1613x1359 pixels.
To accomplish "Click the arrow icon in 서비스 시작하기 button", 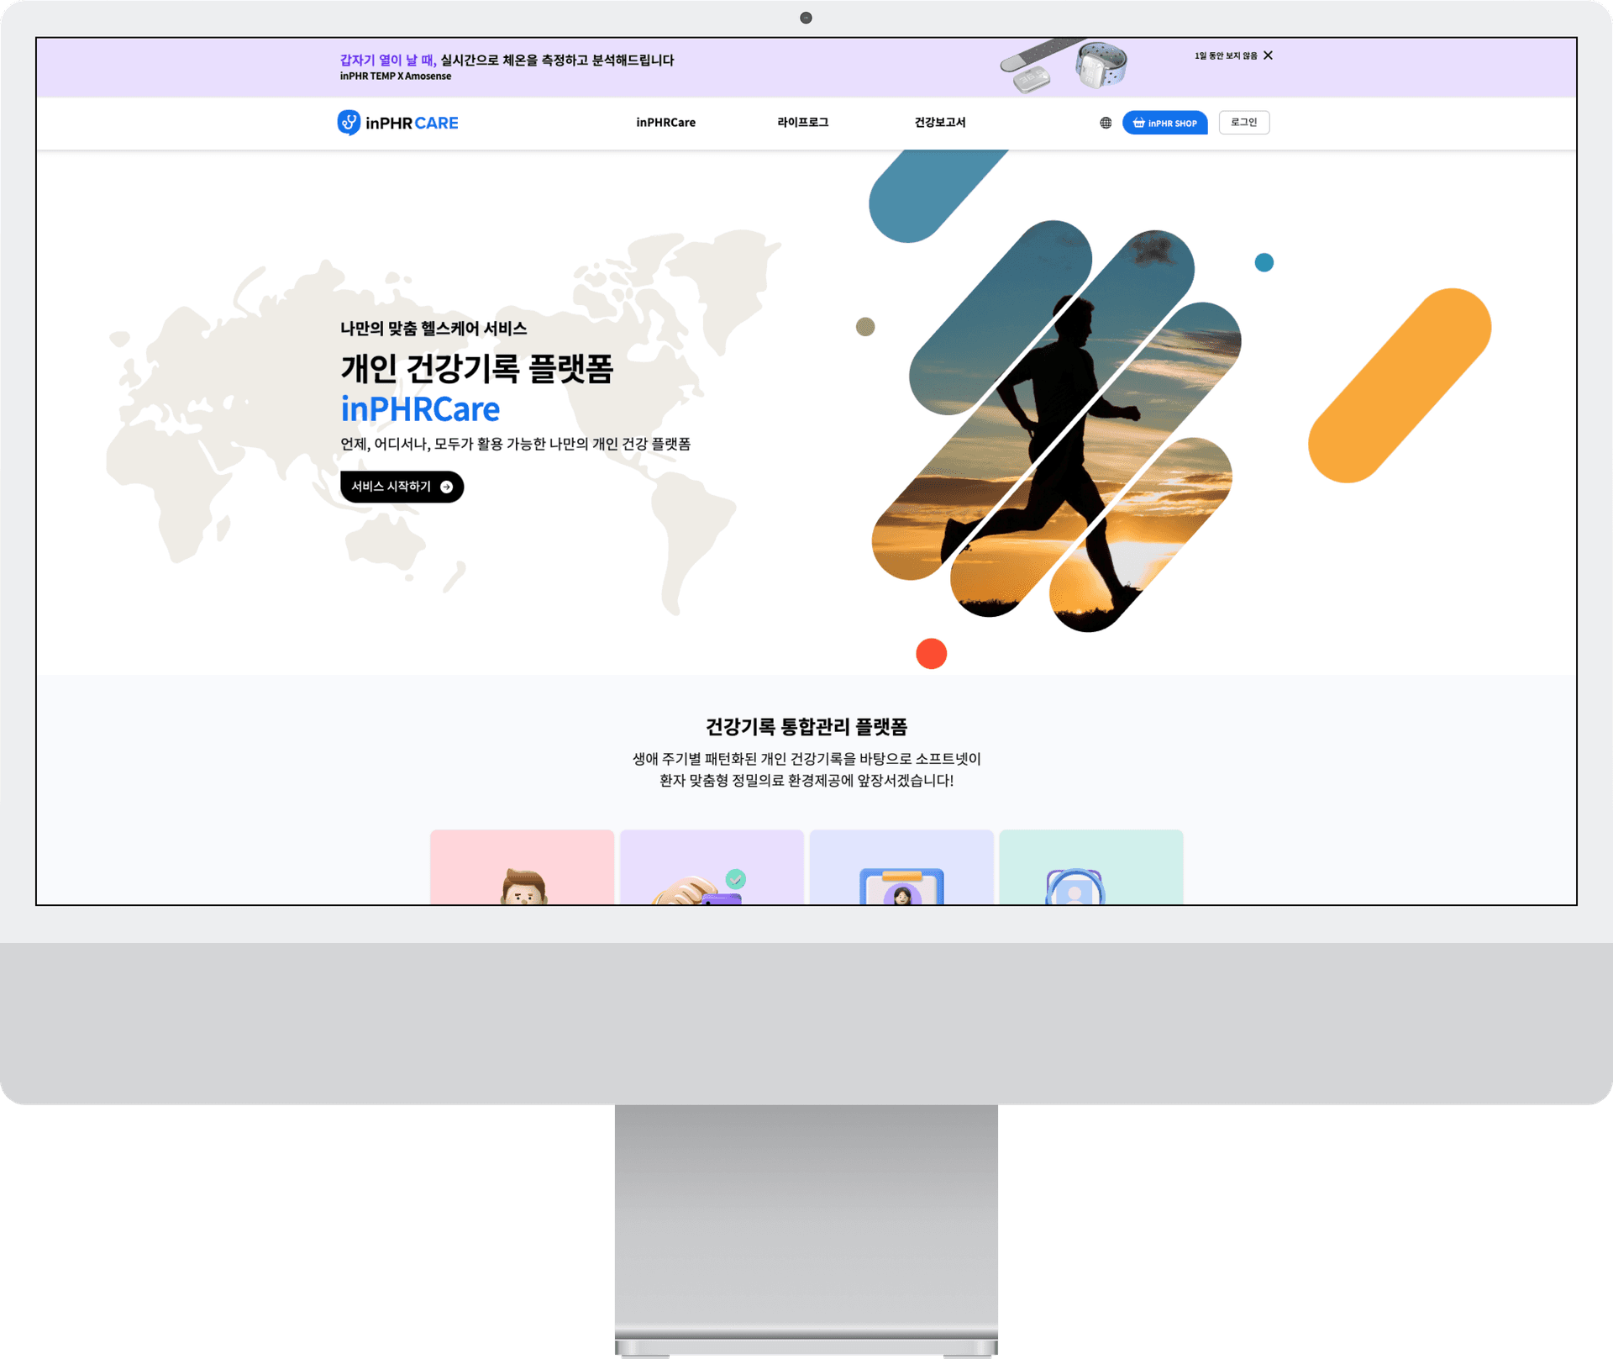I will [x=447, y=487].
